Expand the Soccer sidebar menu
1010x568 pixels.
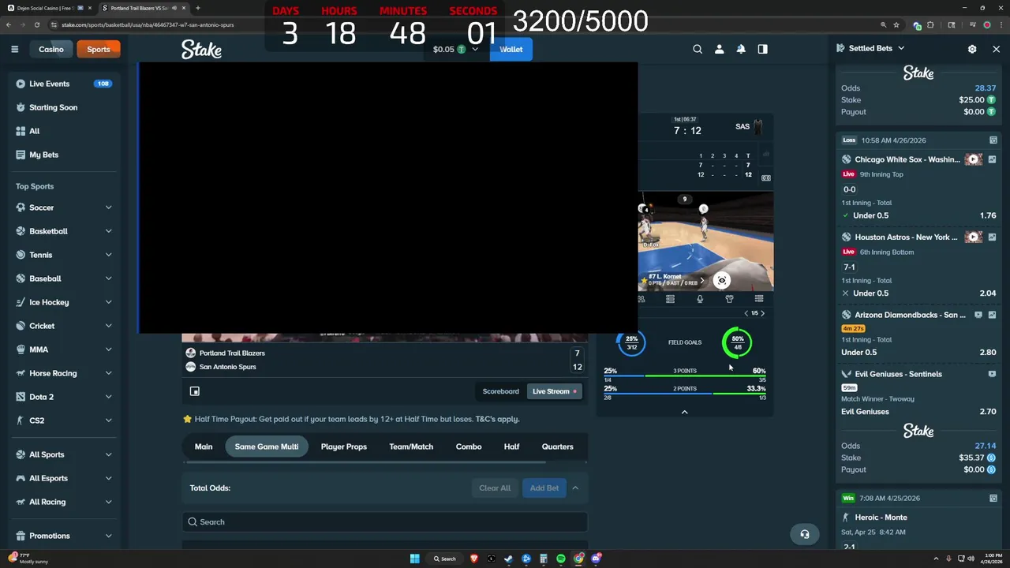(x=108, y=207)
